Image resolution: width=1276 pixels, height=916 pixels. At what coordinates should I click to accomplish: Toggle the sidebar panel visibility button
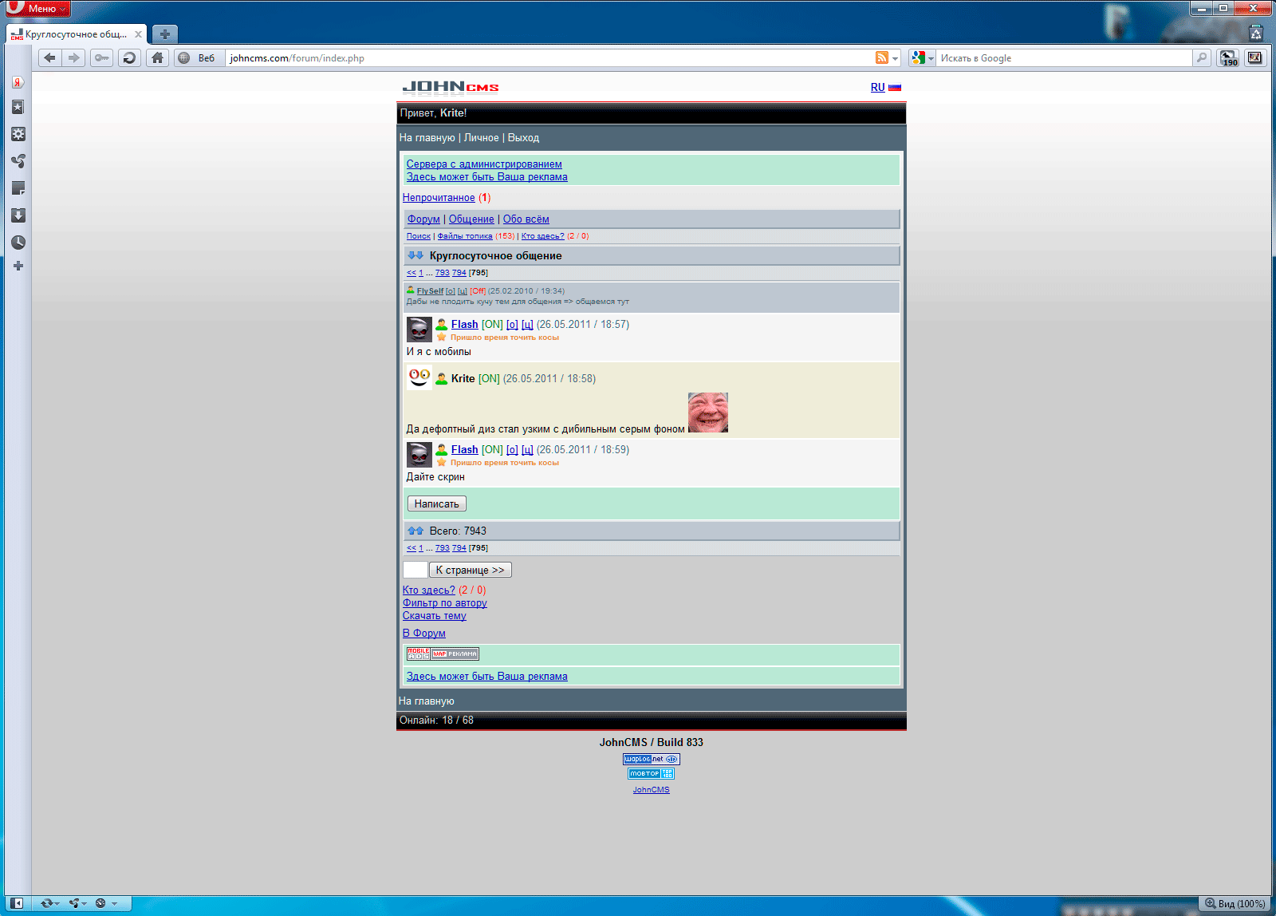point(17,903)
